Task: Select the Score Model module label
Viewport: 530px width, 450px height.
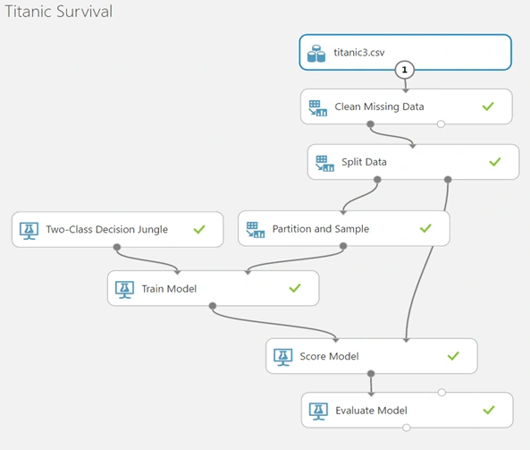Action: [x=329, y=356]
